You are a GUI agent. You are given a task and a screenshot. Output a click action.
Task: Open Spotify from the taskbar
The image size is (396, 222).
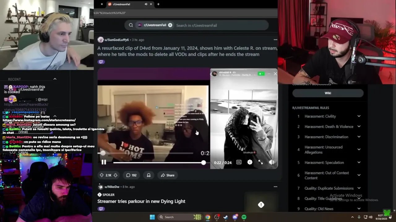pyautogui.click(x=244, y=217)
